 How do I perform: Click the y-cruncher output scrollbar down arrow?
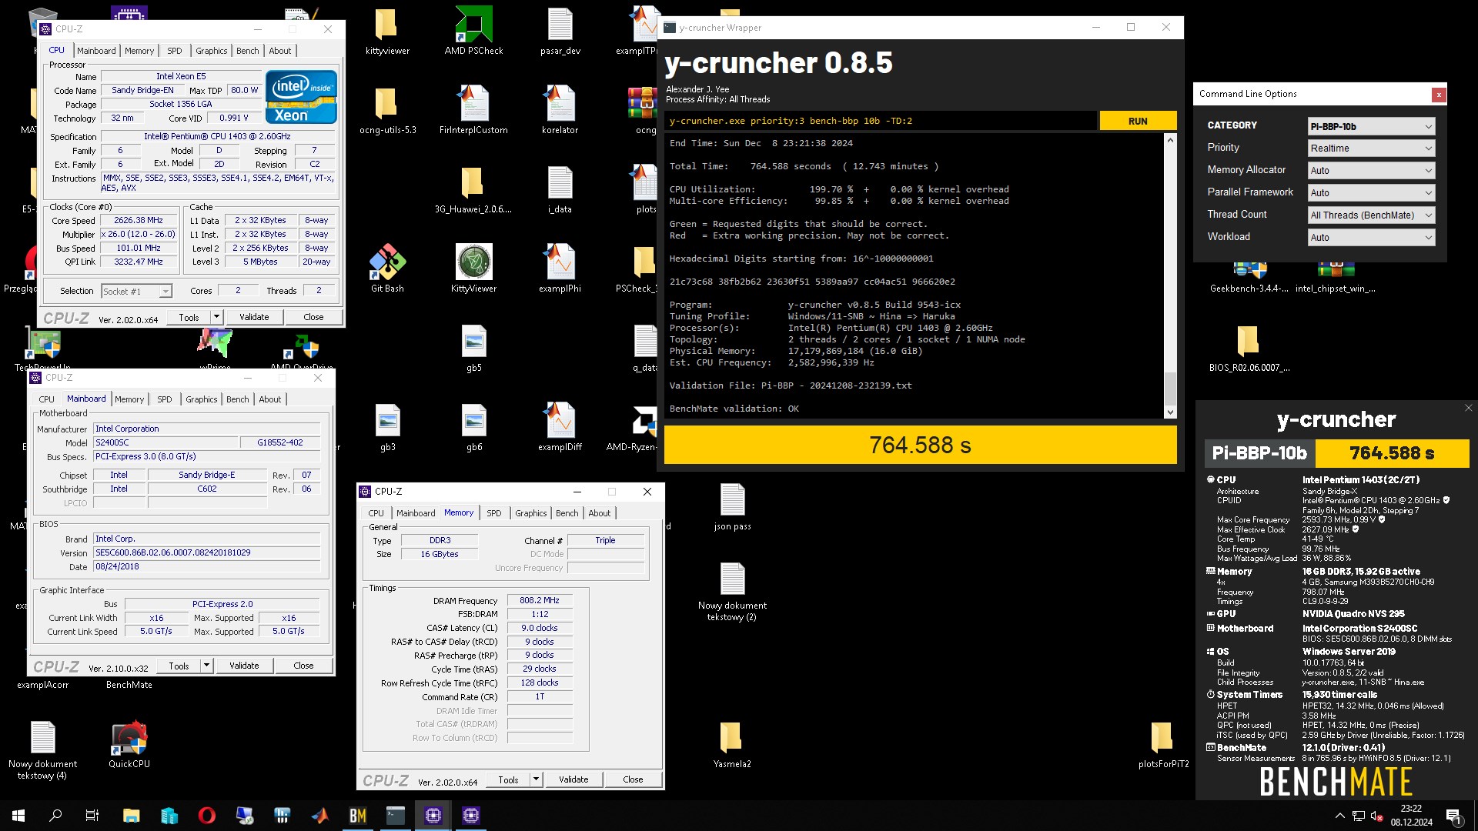(1170, 412)
